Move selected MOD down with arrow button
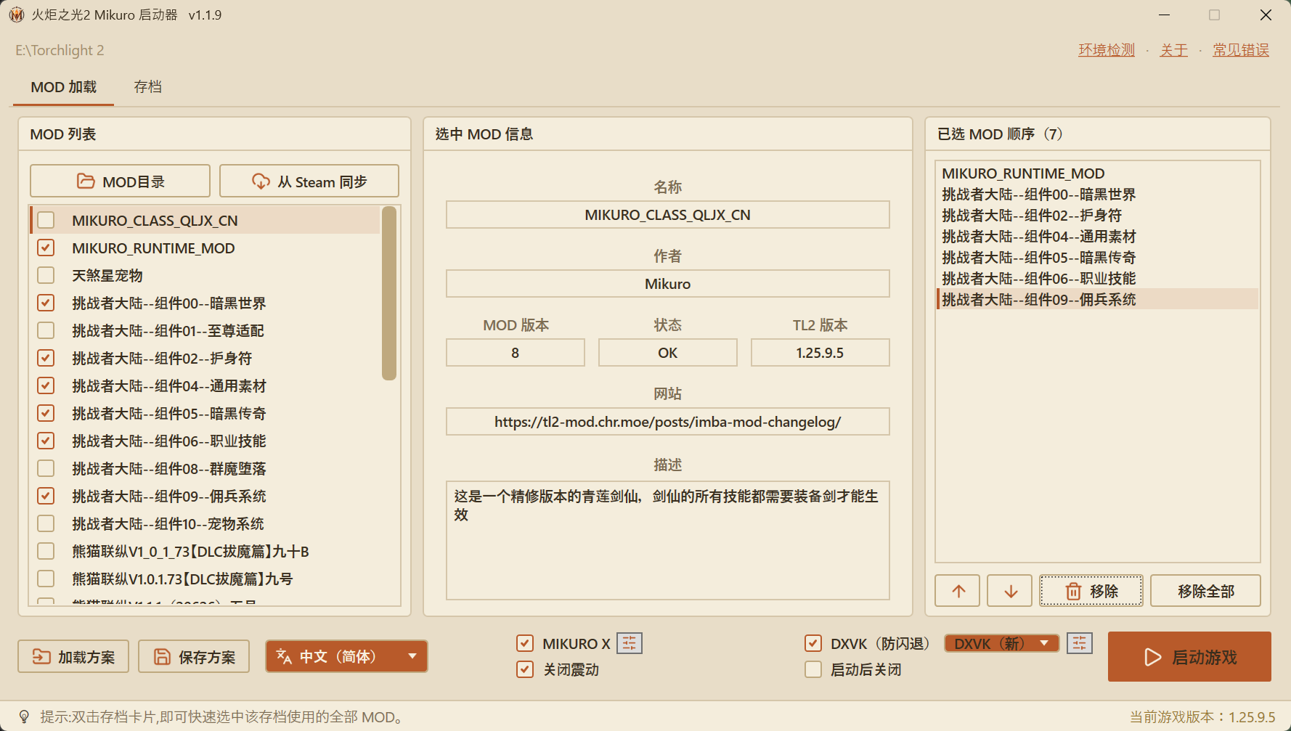This screenshot has width=1291, height=731. click(1011, 591)
